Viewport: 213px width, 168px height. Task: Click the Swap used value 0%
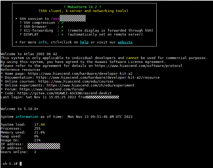coord(36,136)
